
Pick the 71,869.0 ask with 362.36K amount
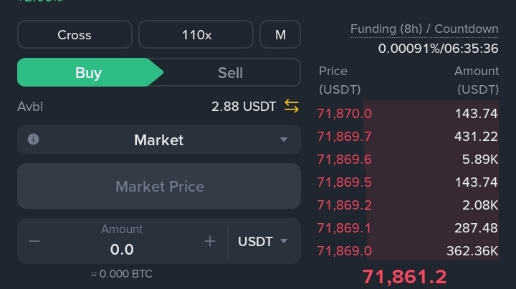click(x=407, y=251)
